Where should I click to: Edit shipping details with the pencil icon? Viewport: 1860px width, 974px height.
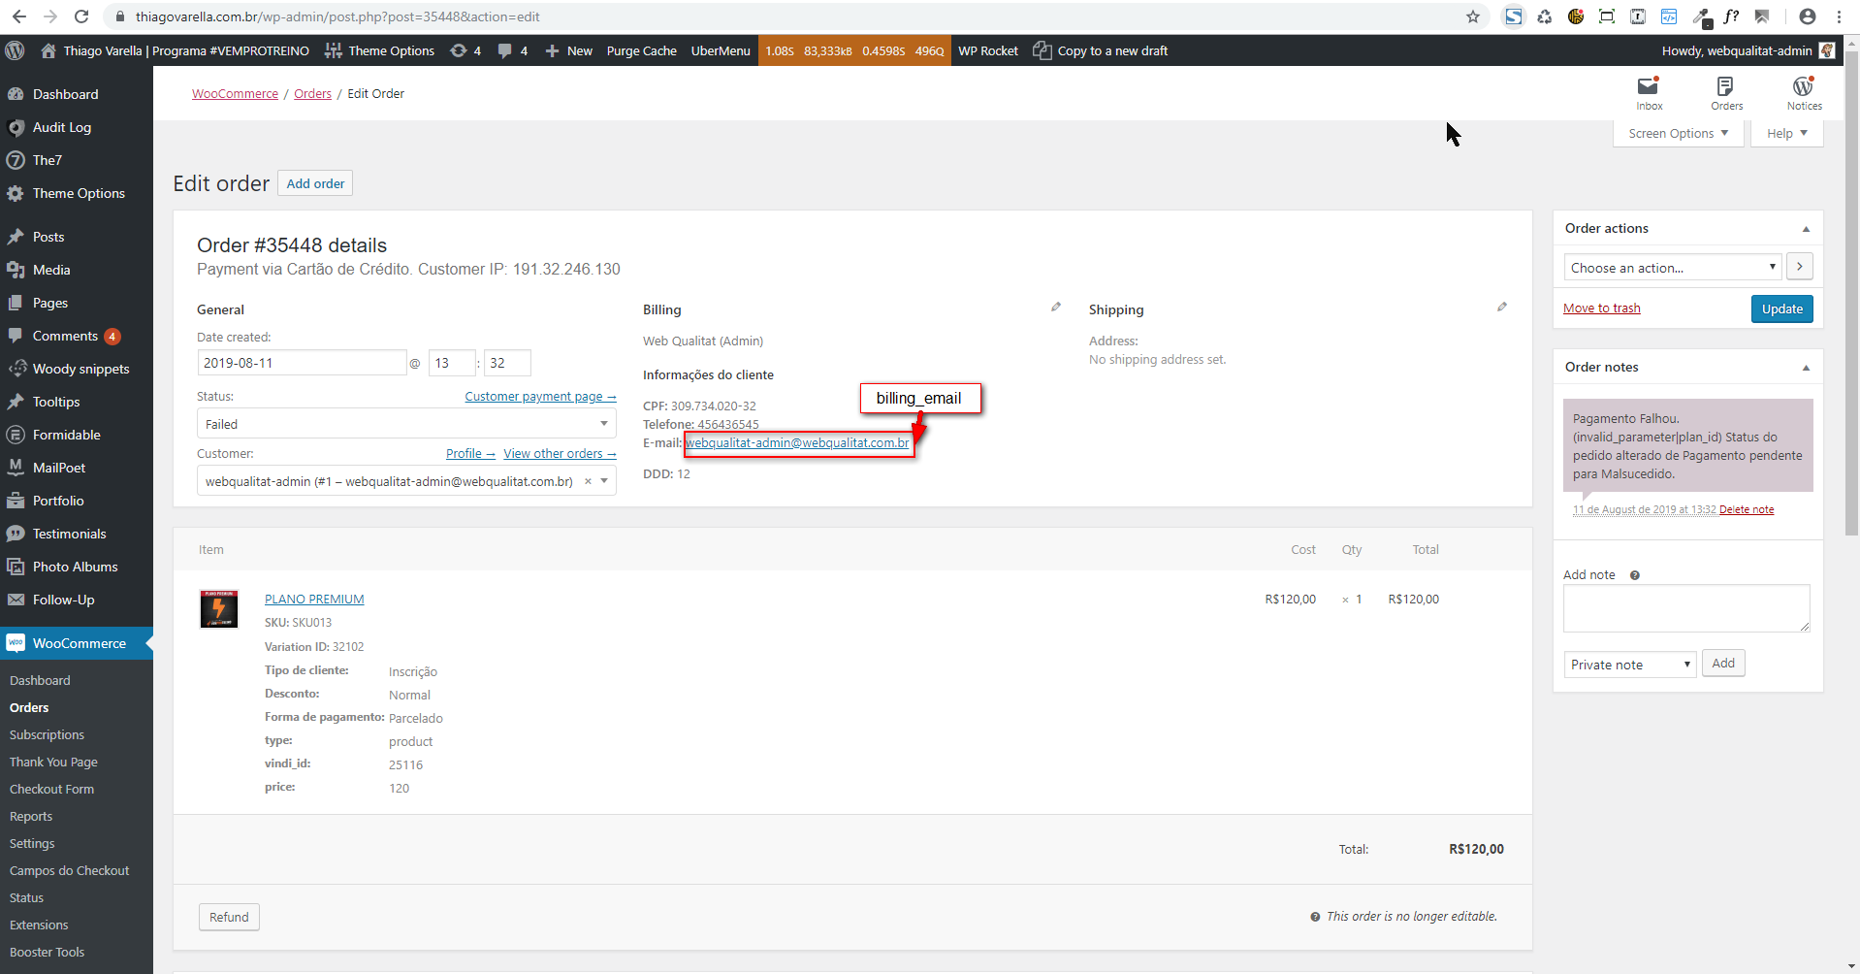[x=1502, y=307]
